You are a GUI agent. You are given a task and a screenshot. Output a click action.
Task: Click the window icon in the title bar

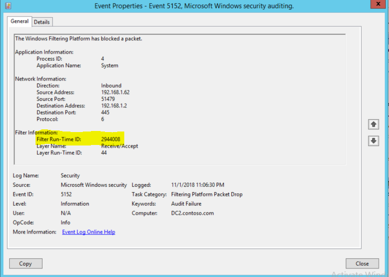click(6, 6)
